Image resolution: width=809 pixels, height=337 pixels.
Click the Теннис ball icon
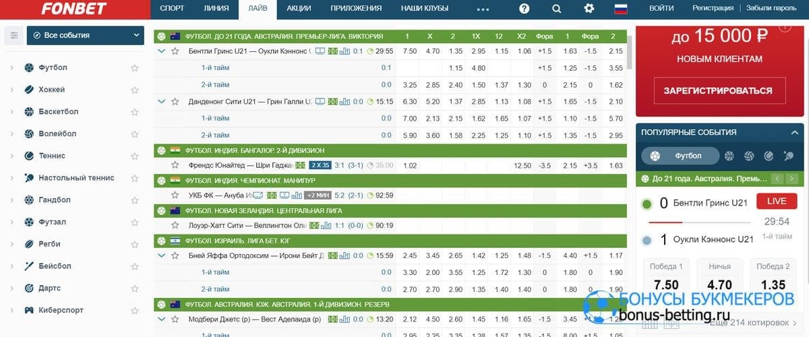(x=29, y=156)
